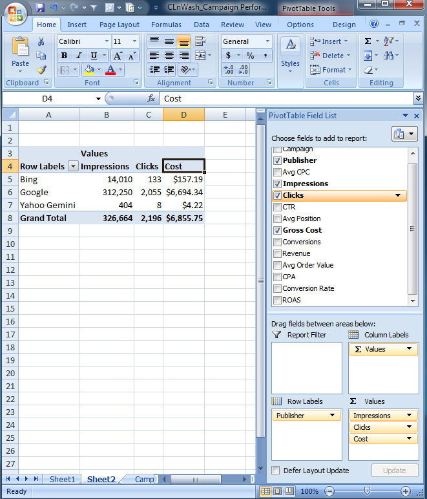Check the Avg CPC field

277,172
